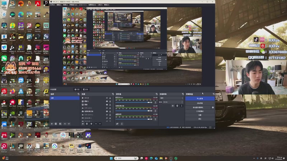
Task: Delete selected source using Sources panel trash icon
Action: click(87, 124)
